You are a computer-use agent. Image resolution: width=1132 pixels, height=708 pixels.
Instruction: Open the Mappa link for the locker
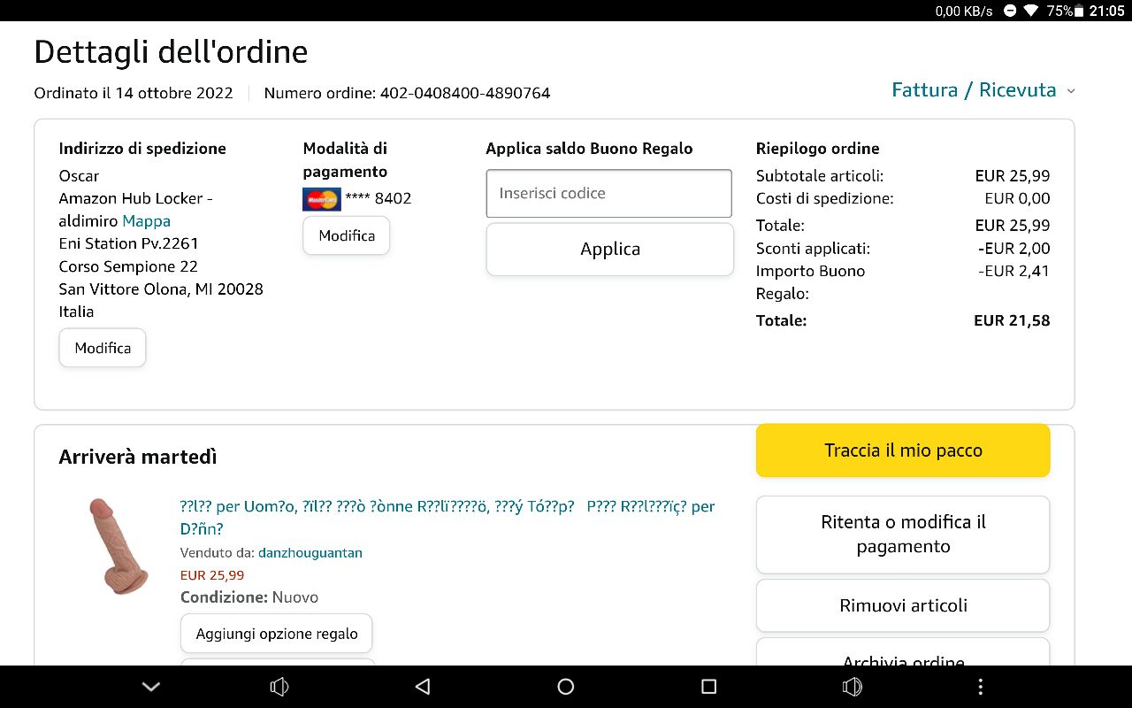click(146, 221)
